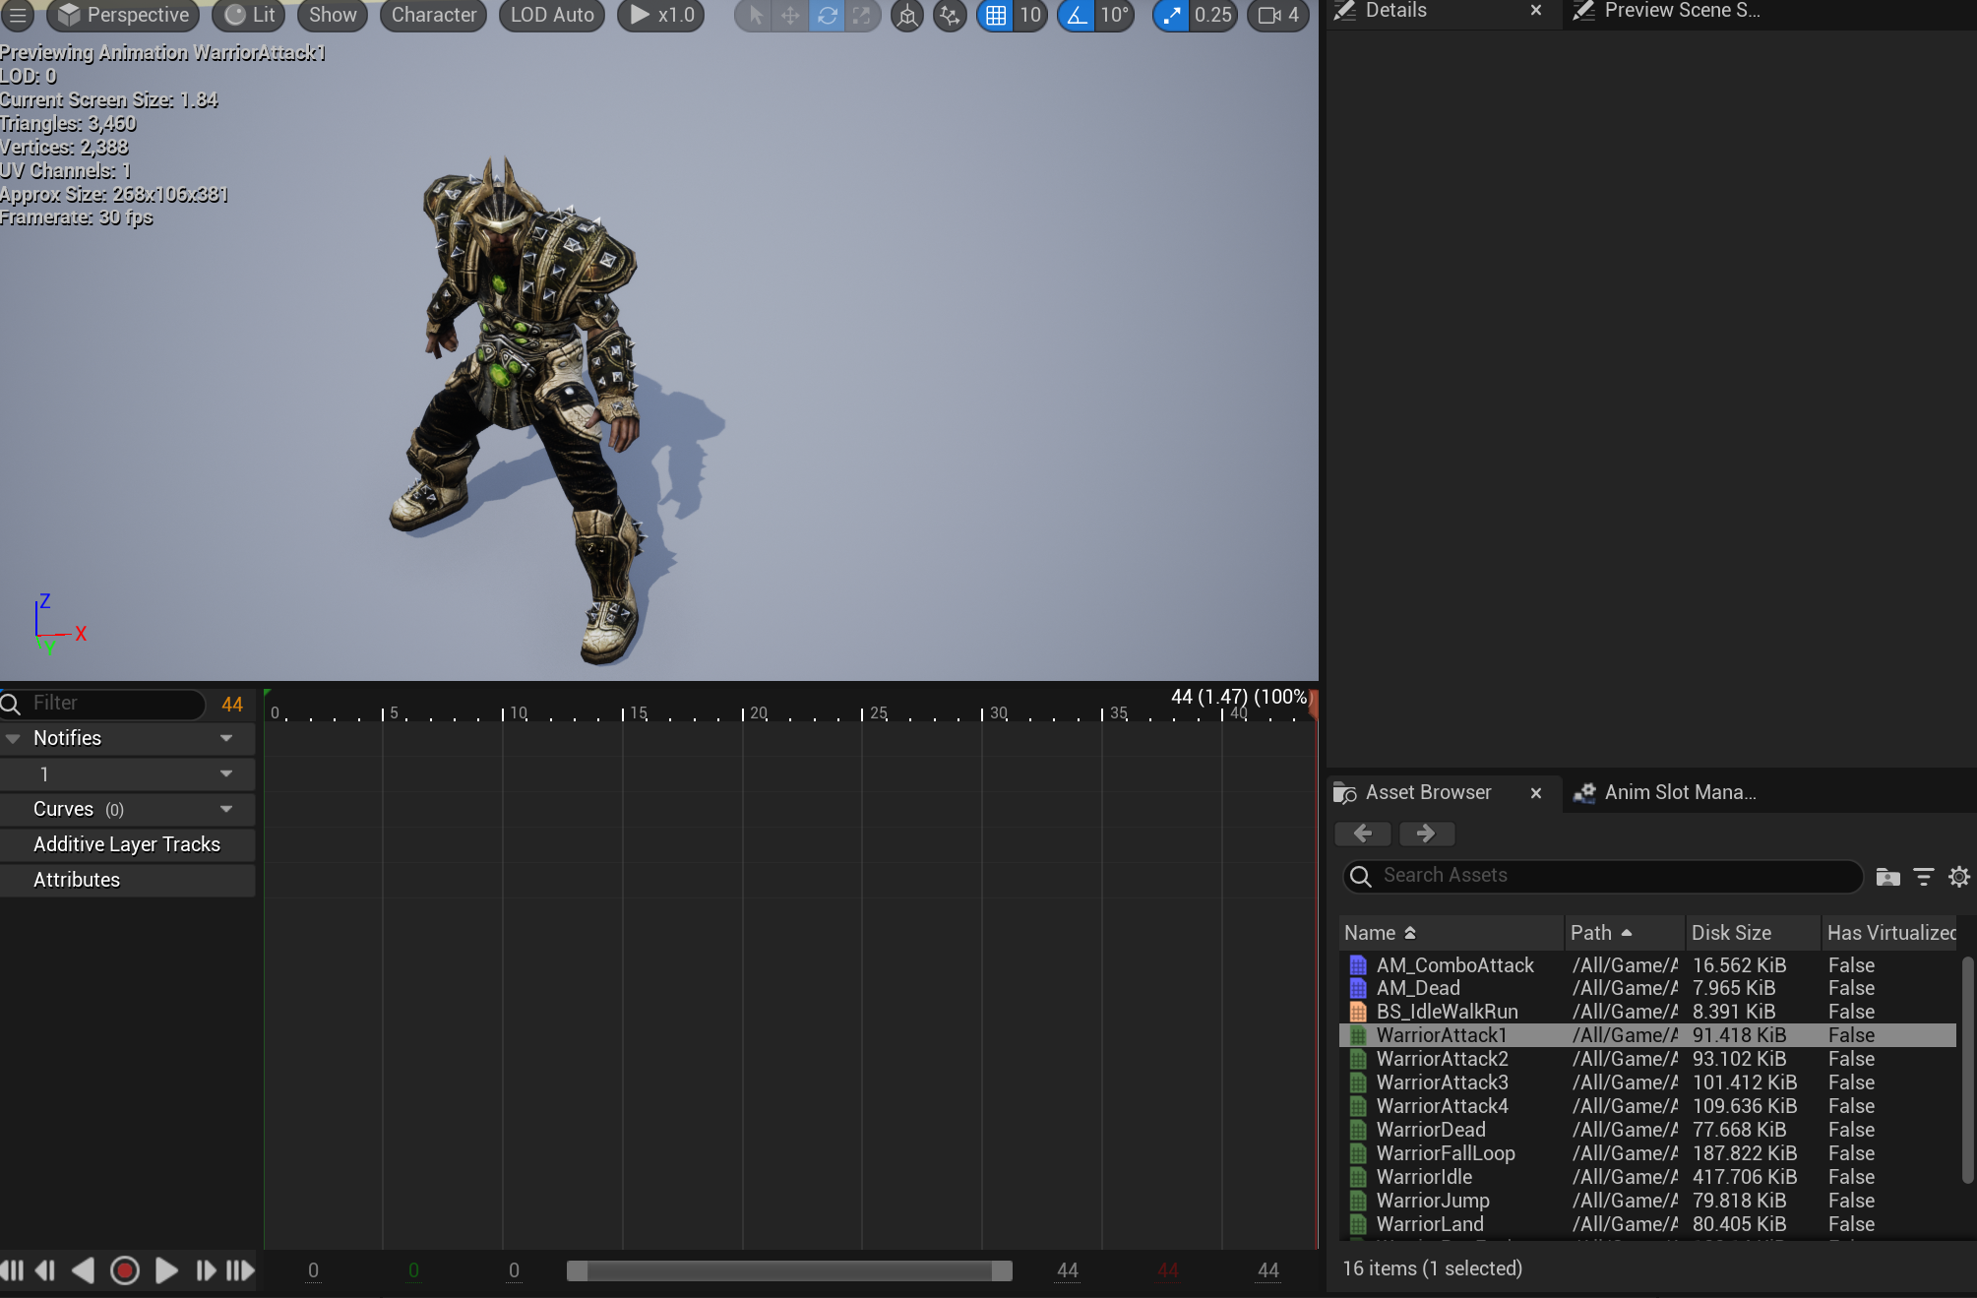Screen dimensions: 1977x1298
Task: Select the WarriorFallLoop asset row
Action: [1648, 1153]
